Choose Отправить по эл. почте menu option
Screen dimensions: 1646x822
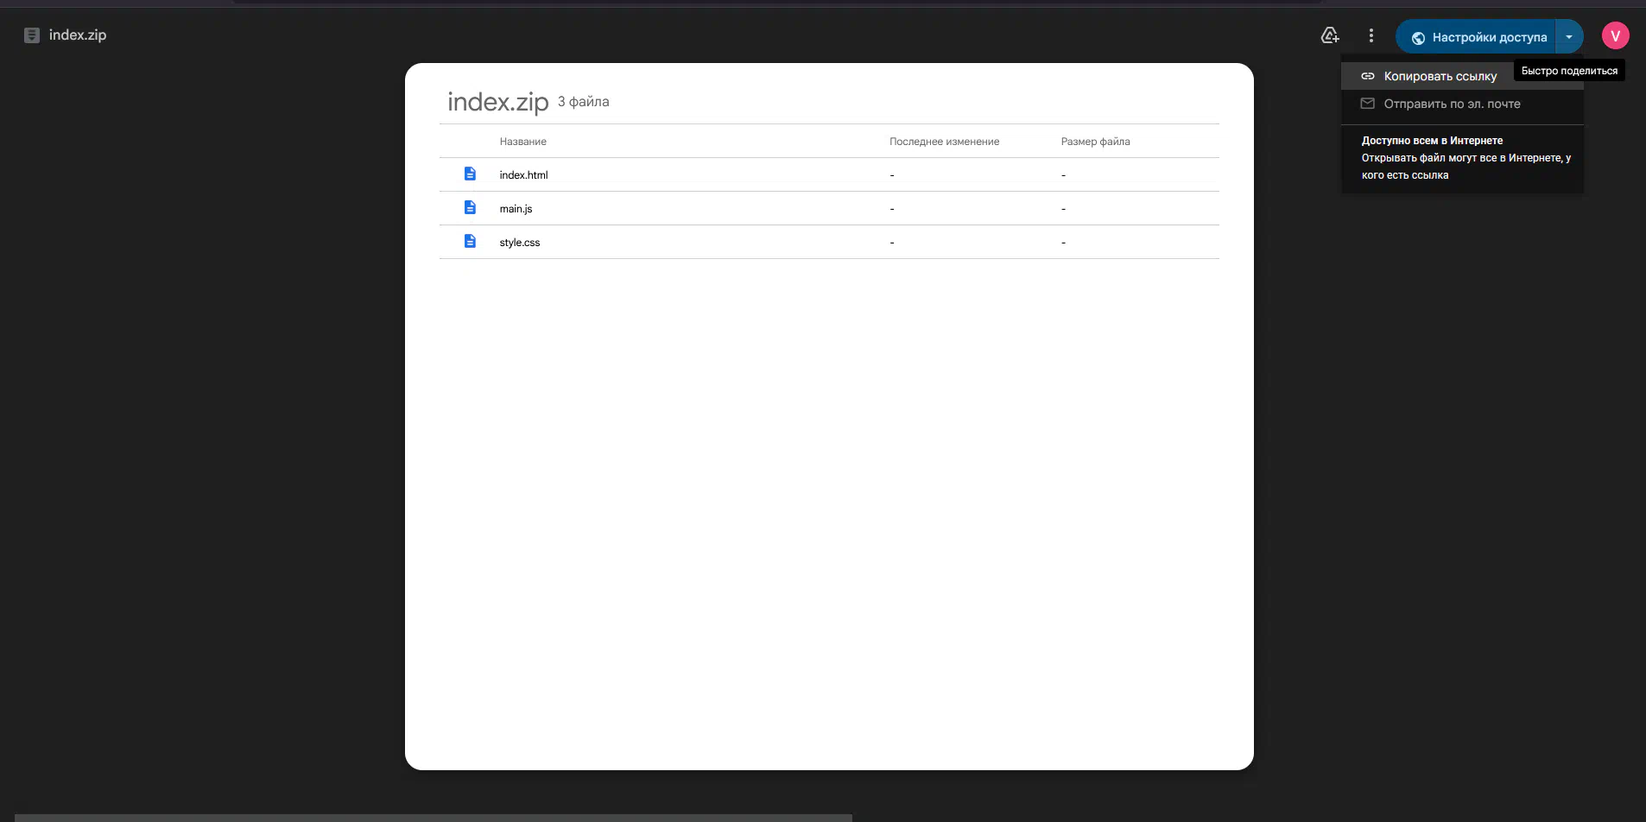1452,104
